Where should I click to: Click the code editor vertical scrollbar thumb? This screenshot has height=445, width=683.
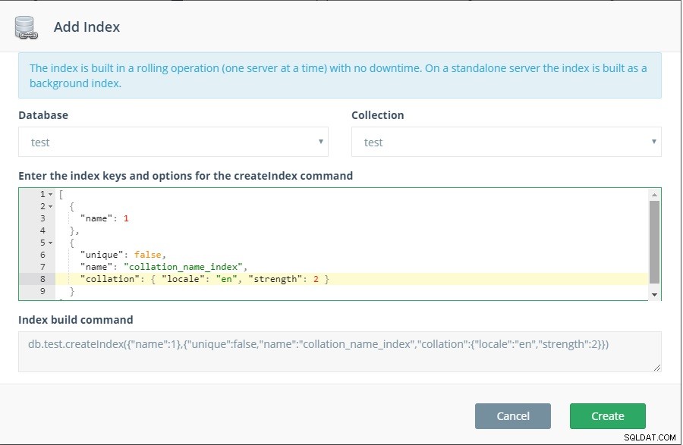(654, 243)
